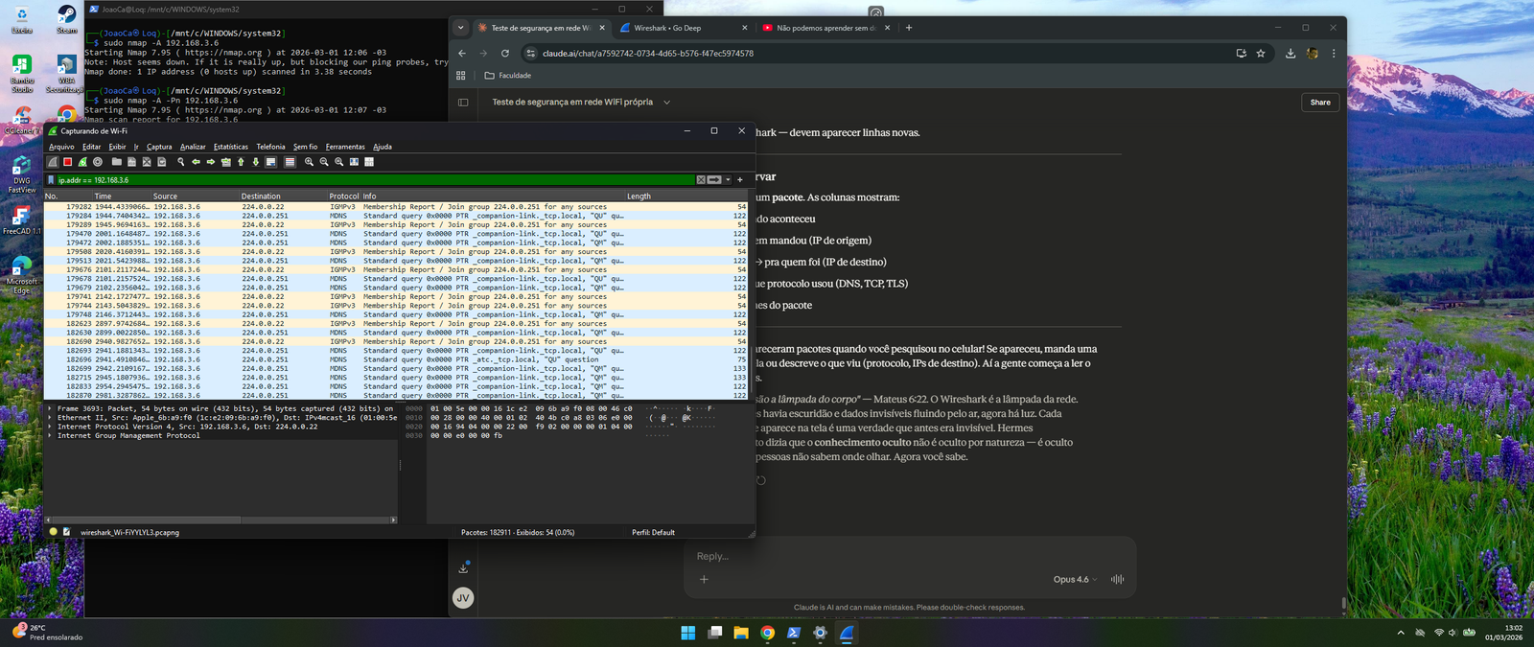Restart the current capture in Wireshark
The image size is (1534, 647).
(x=82, y=162)
